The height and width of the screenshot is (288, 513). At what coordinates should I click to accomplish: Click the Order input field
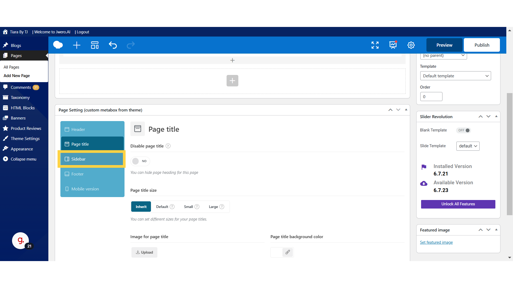(x=431, y=97)
